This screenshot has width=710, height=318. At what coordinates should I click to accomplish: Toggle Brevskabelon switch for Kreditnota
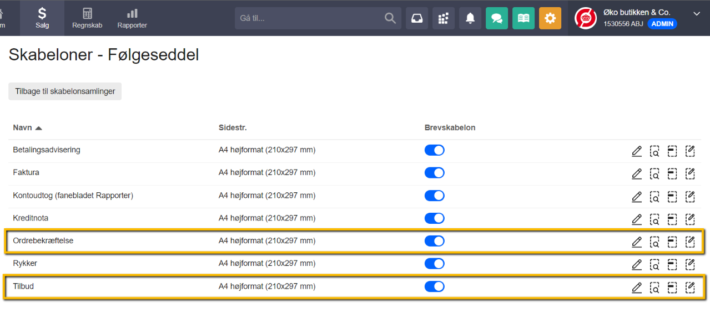(435, 218)
